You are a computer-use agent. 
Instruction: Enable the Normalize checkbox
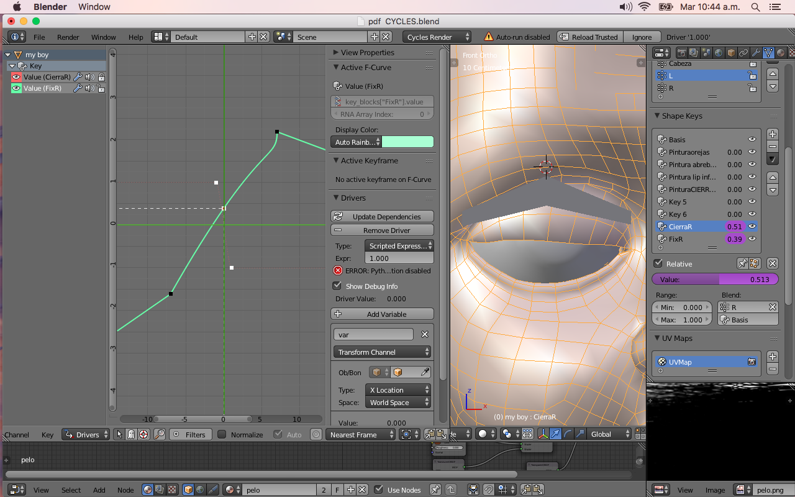pos(222,434)
